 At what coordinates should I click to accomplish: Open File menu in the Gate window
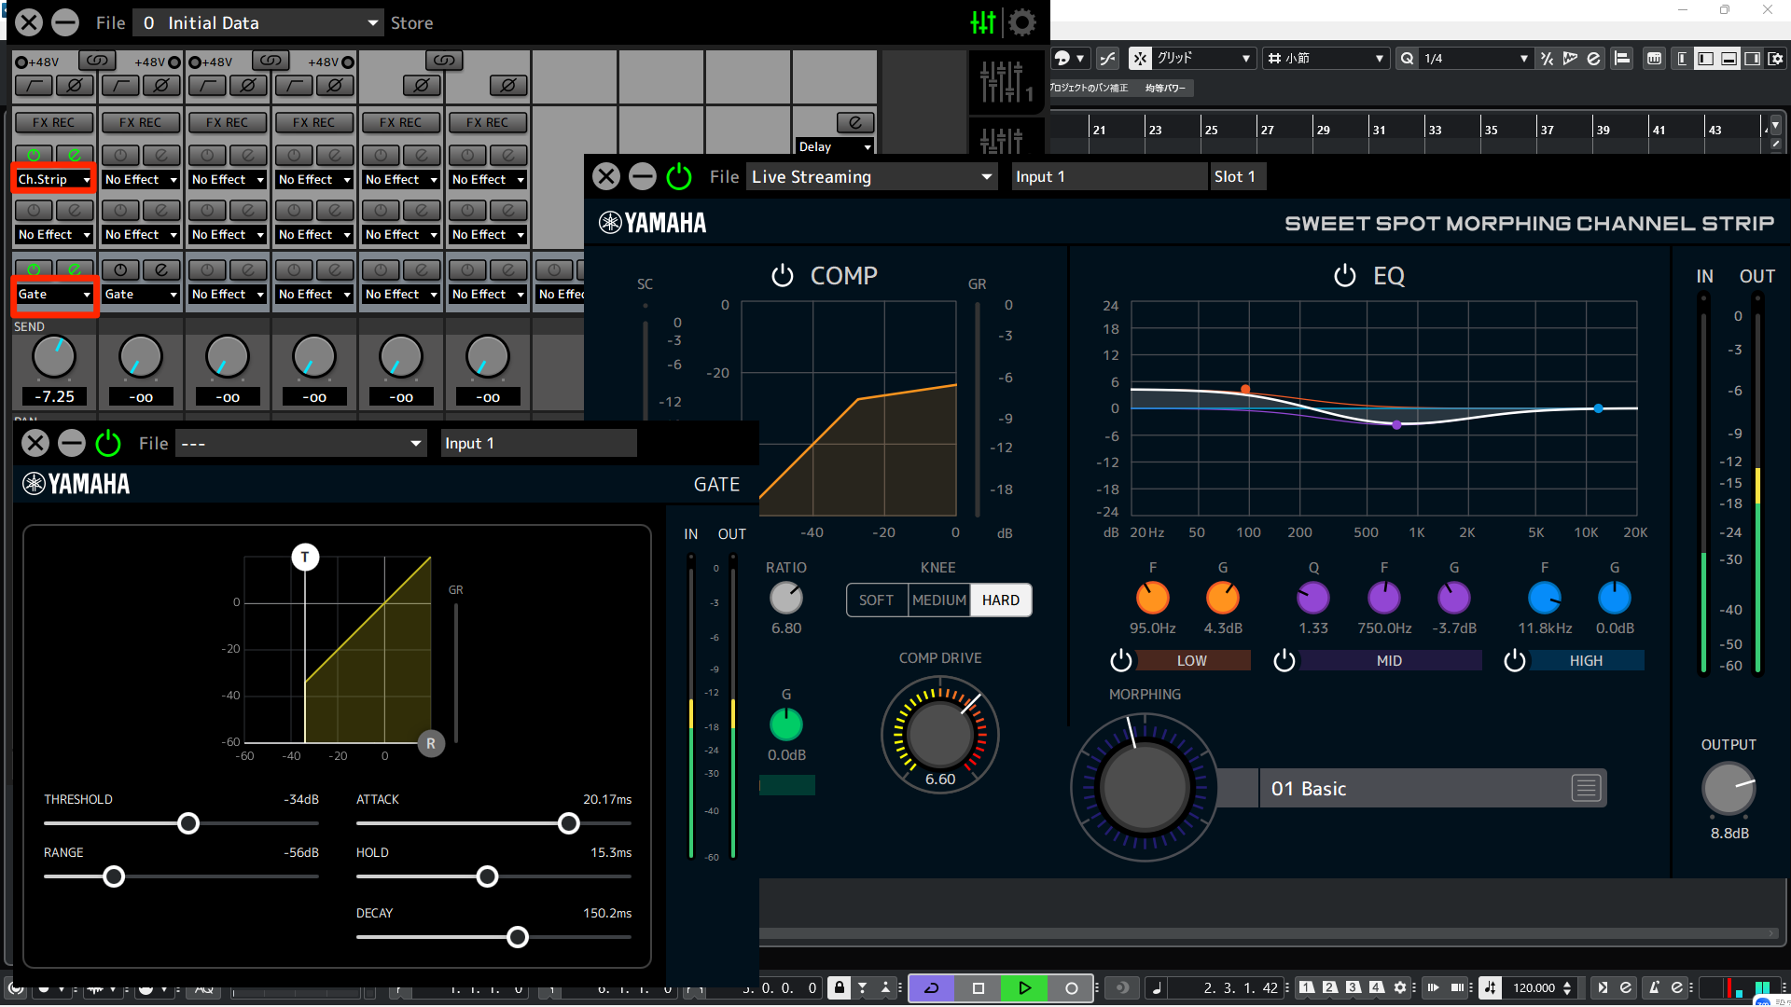(153, 443)
